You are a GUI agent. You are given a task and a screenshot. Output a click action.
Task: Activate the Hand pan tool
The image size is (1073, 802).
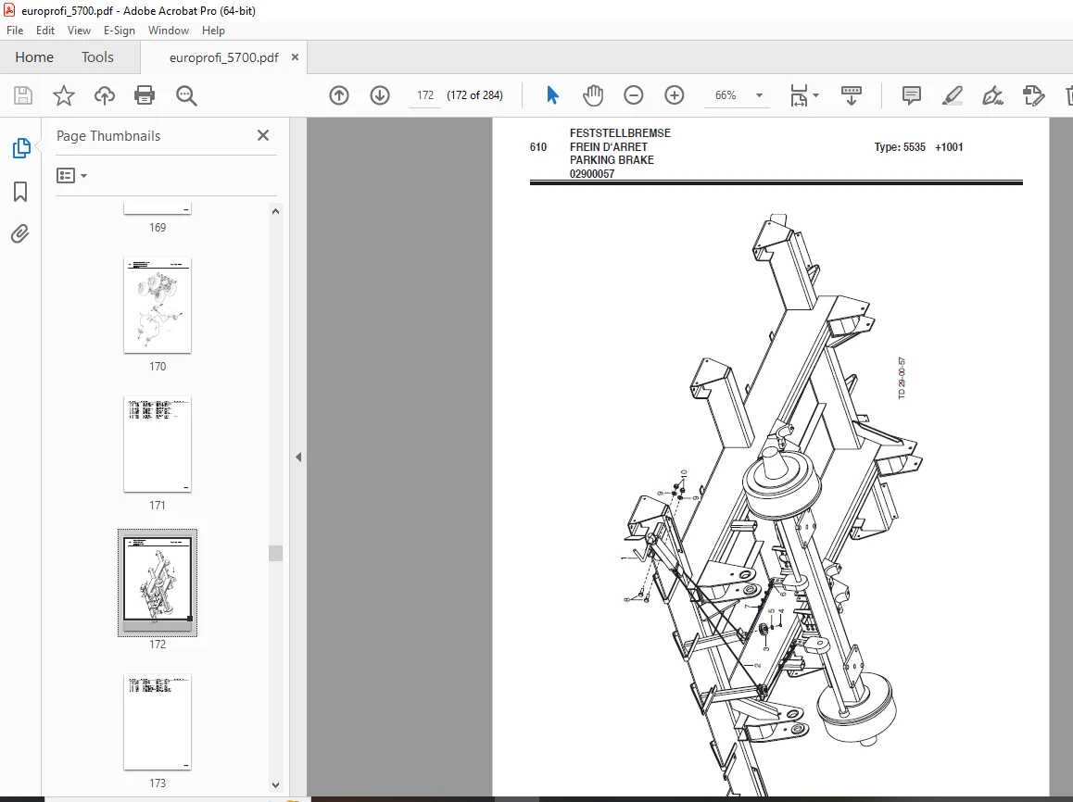pyautogui.click(x=593, y=95)
